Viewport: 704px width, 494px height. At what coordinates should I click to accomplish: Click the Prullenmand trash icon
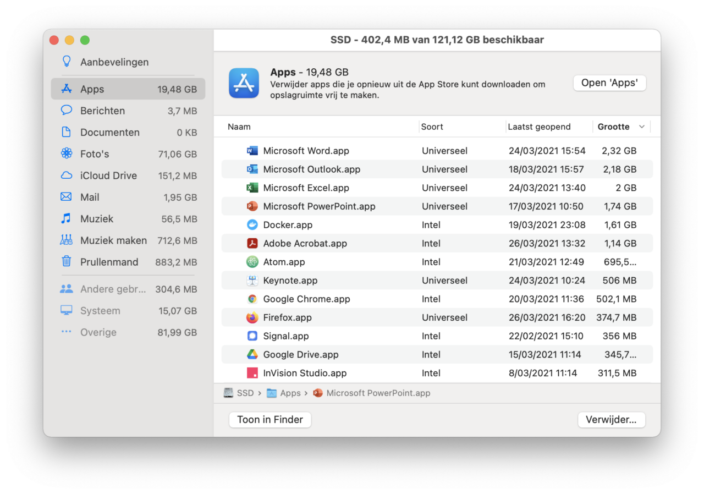(x=67, y=261)
